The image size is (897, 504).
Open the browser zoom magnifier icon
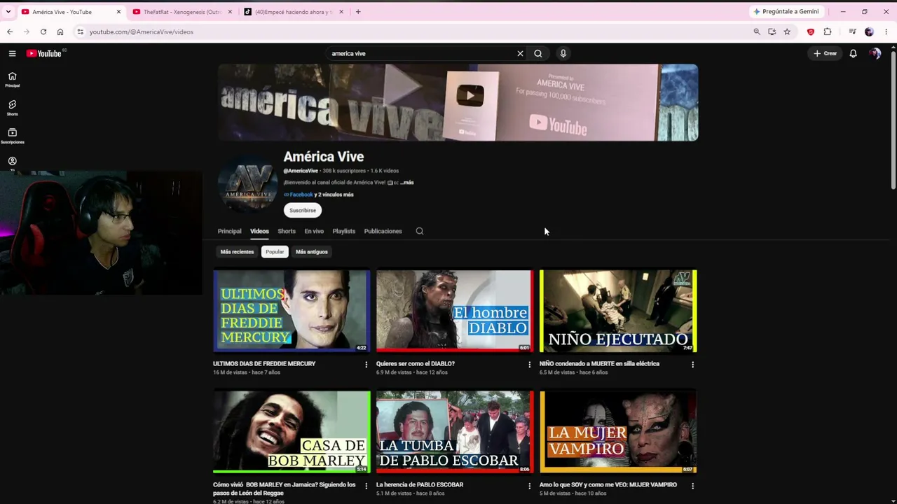[757, 31]
